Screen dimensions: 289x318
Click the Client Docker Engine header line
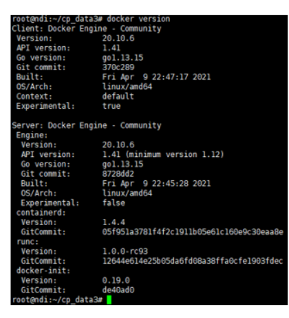87,29
